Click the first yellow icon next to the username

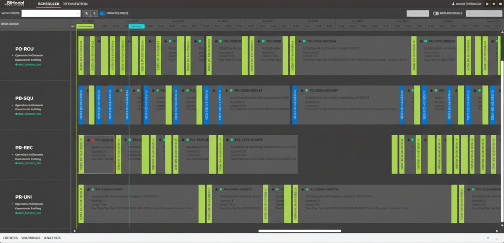click(487, 4)
